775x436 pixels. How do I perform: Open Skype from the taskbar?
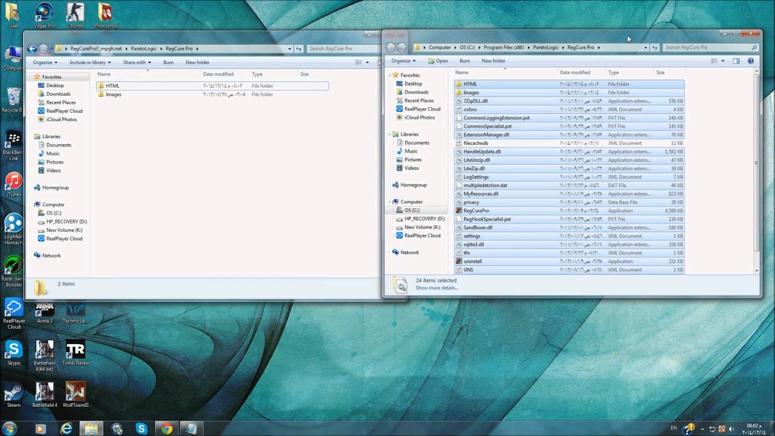141,429
